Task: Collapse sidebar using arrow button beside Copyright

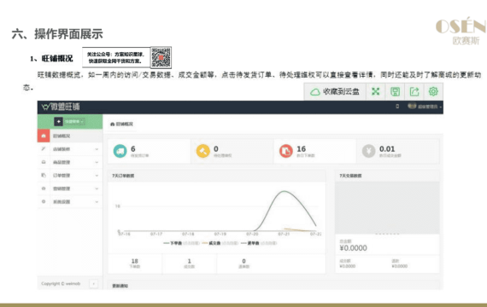Action: coord(93,283)
